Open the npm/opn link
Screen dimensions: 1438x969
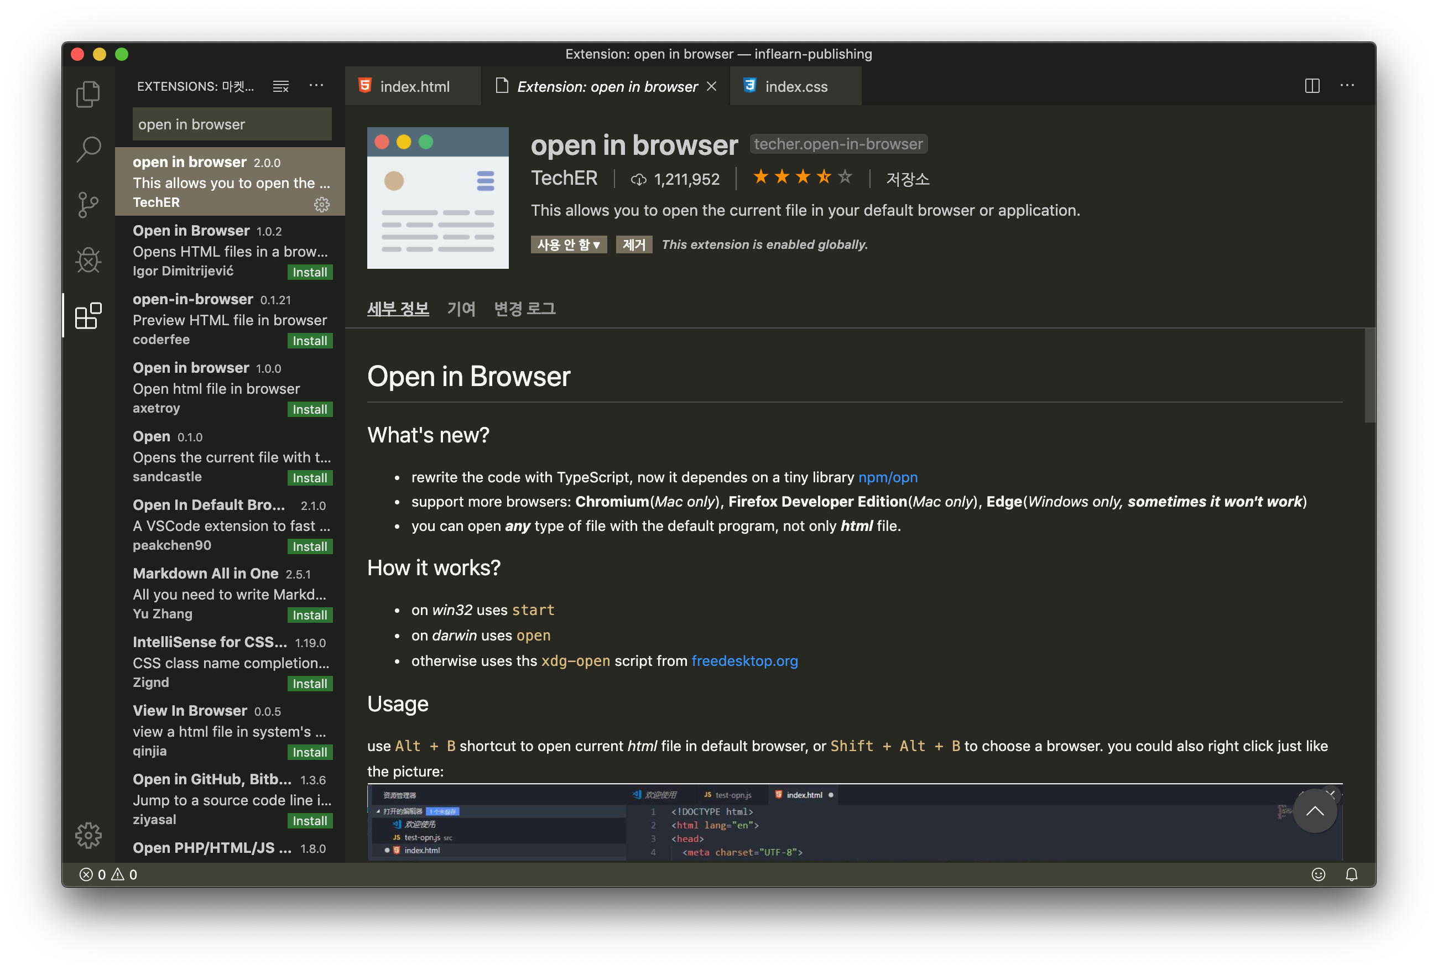[x=887, y=477]
